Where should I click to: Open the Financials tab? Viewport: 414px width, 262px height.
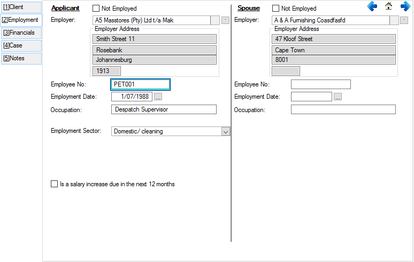[x=21, y=33]
